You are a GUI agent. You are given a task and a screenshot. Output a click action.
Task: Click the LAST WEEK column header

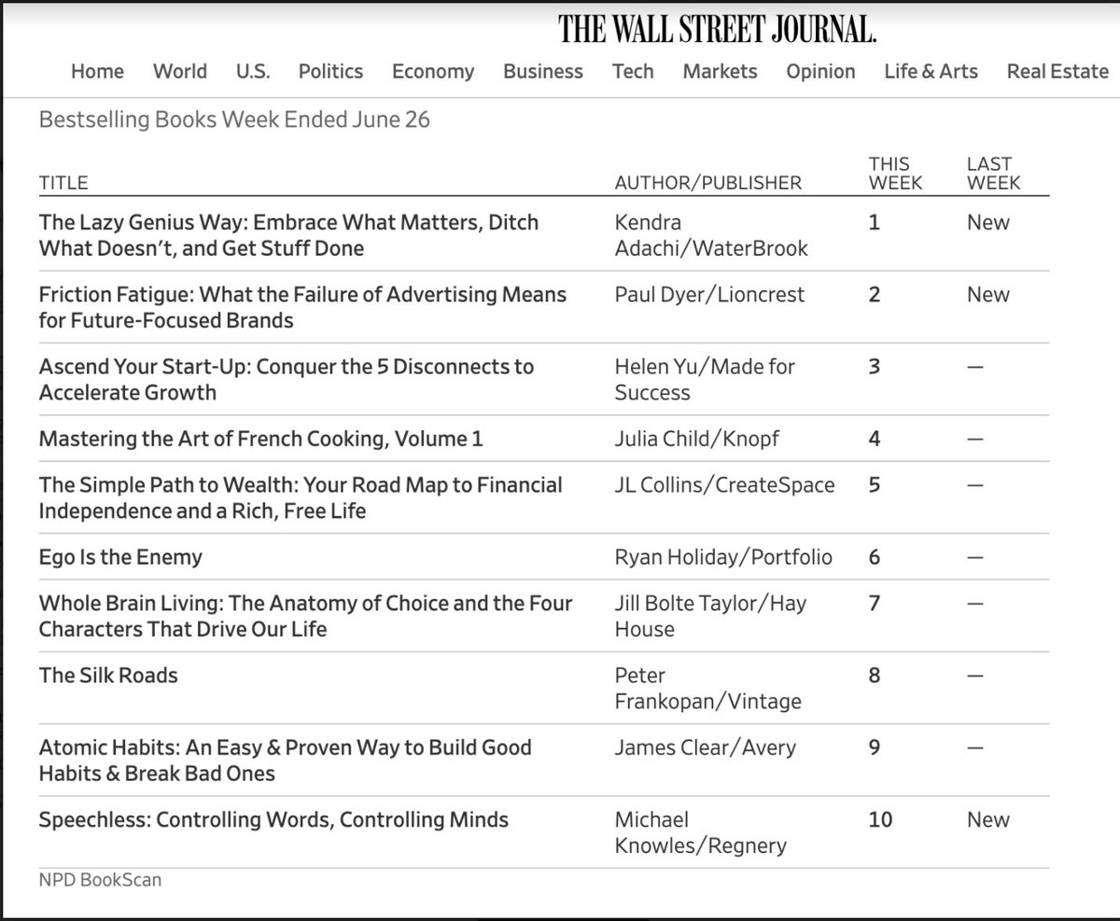(x=994, y=174)
